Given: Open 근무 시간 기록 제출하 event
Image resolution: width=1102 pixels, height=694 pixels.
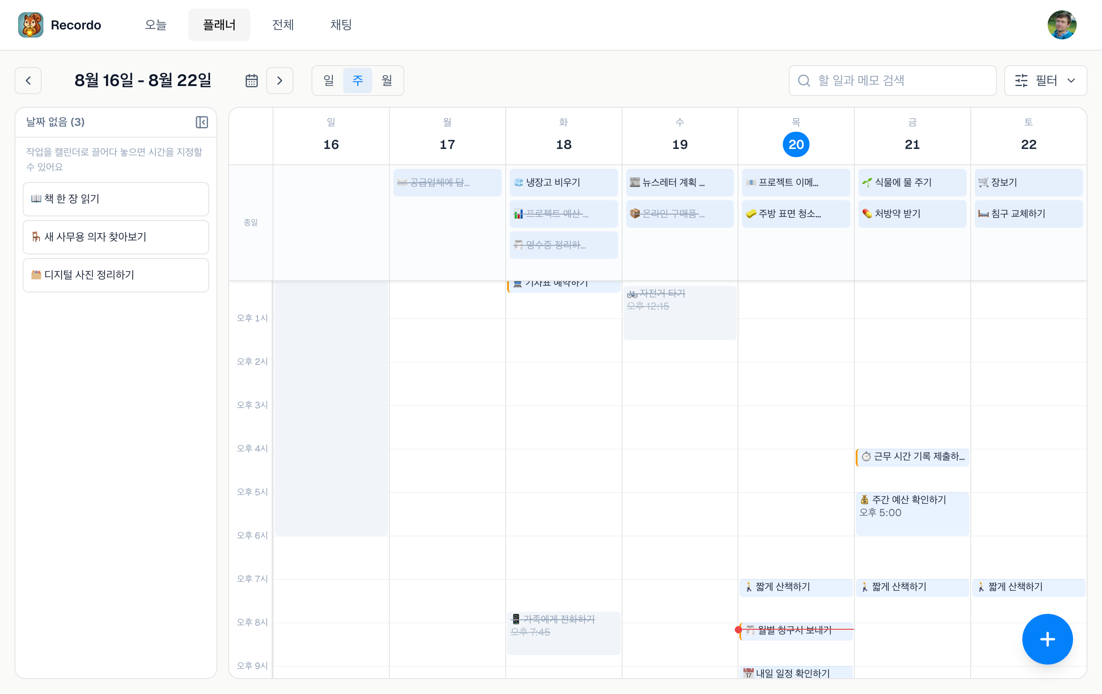Looking at the screenshot, I should [912, 457].
